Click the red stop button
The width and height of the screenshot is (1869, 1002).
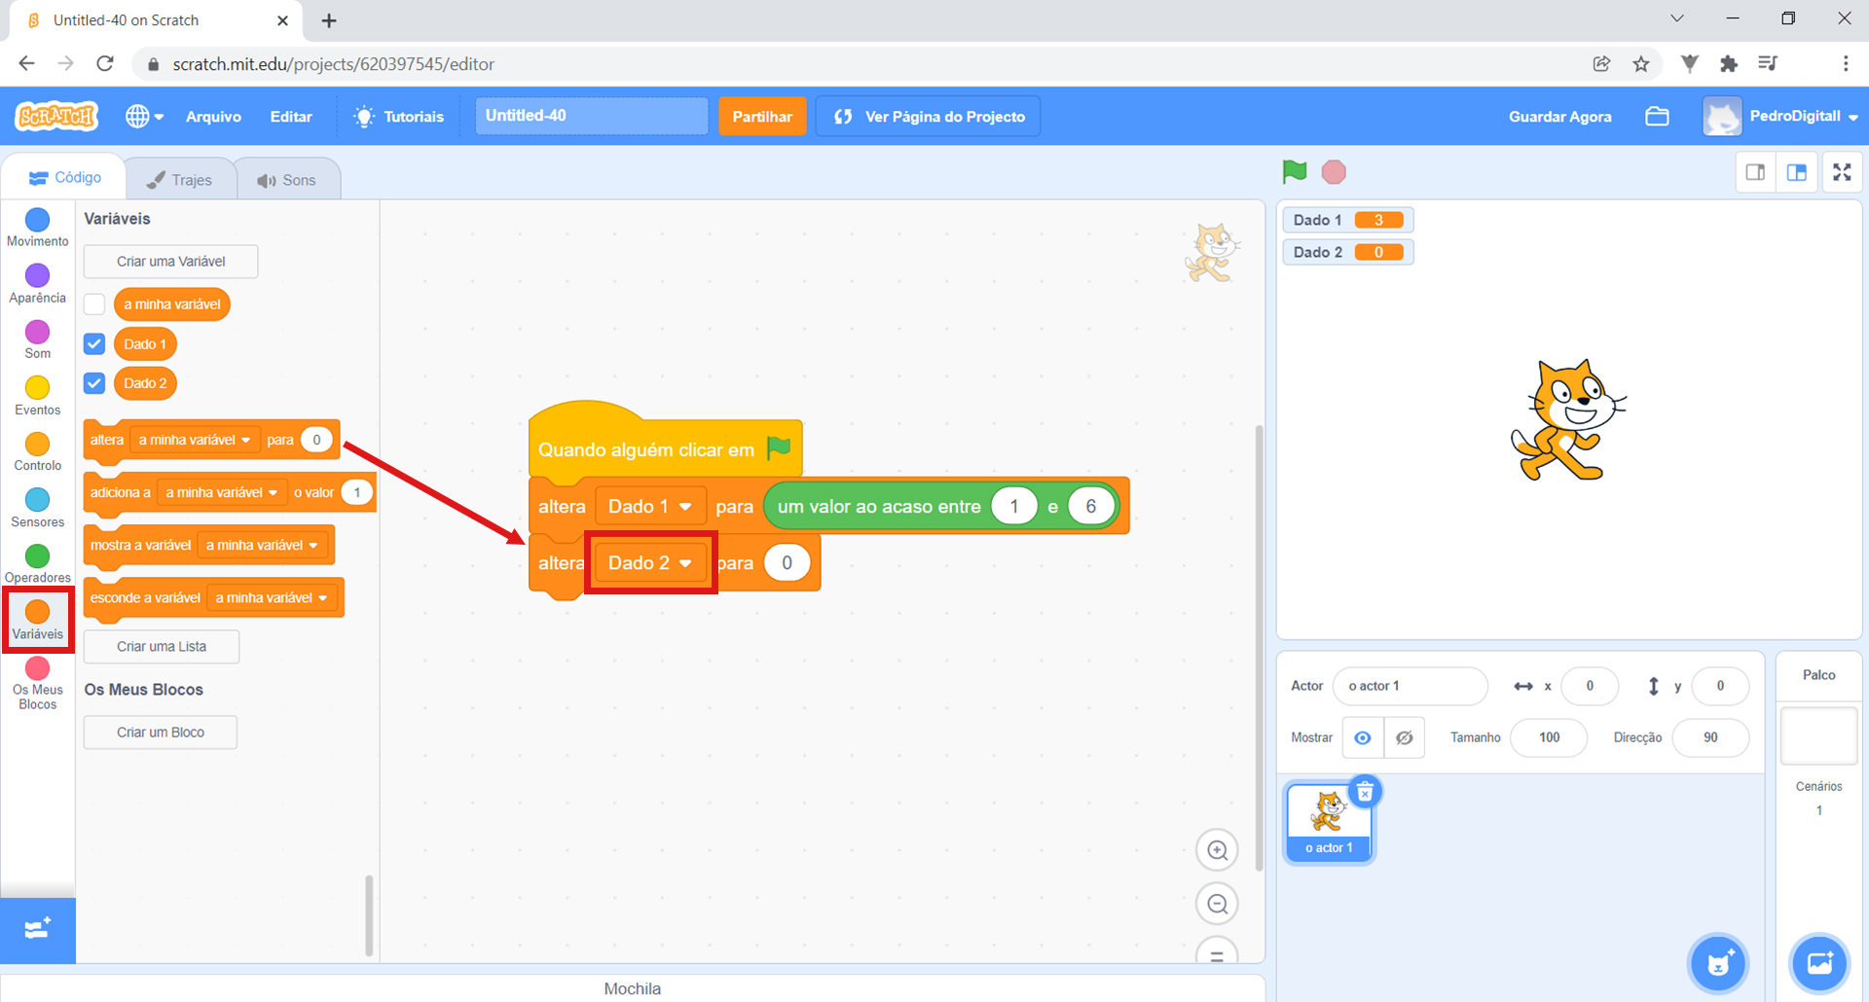[1334, 172]
